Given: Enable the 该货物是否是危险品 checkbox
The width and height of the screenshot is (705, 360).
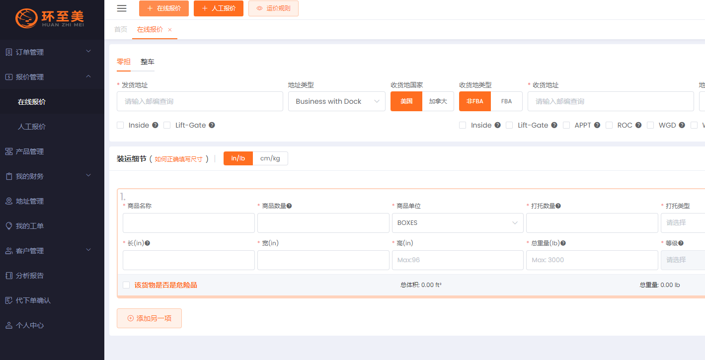Looking at the screenshot, I should pyautogui.click(x=126, y=285).
